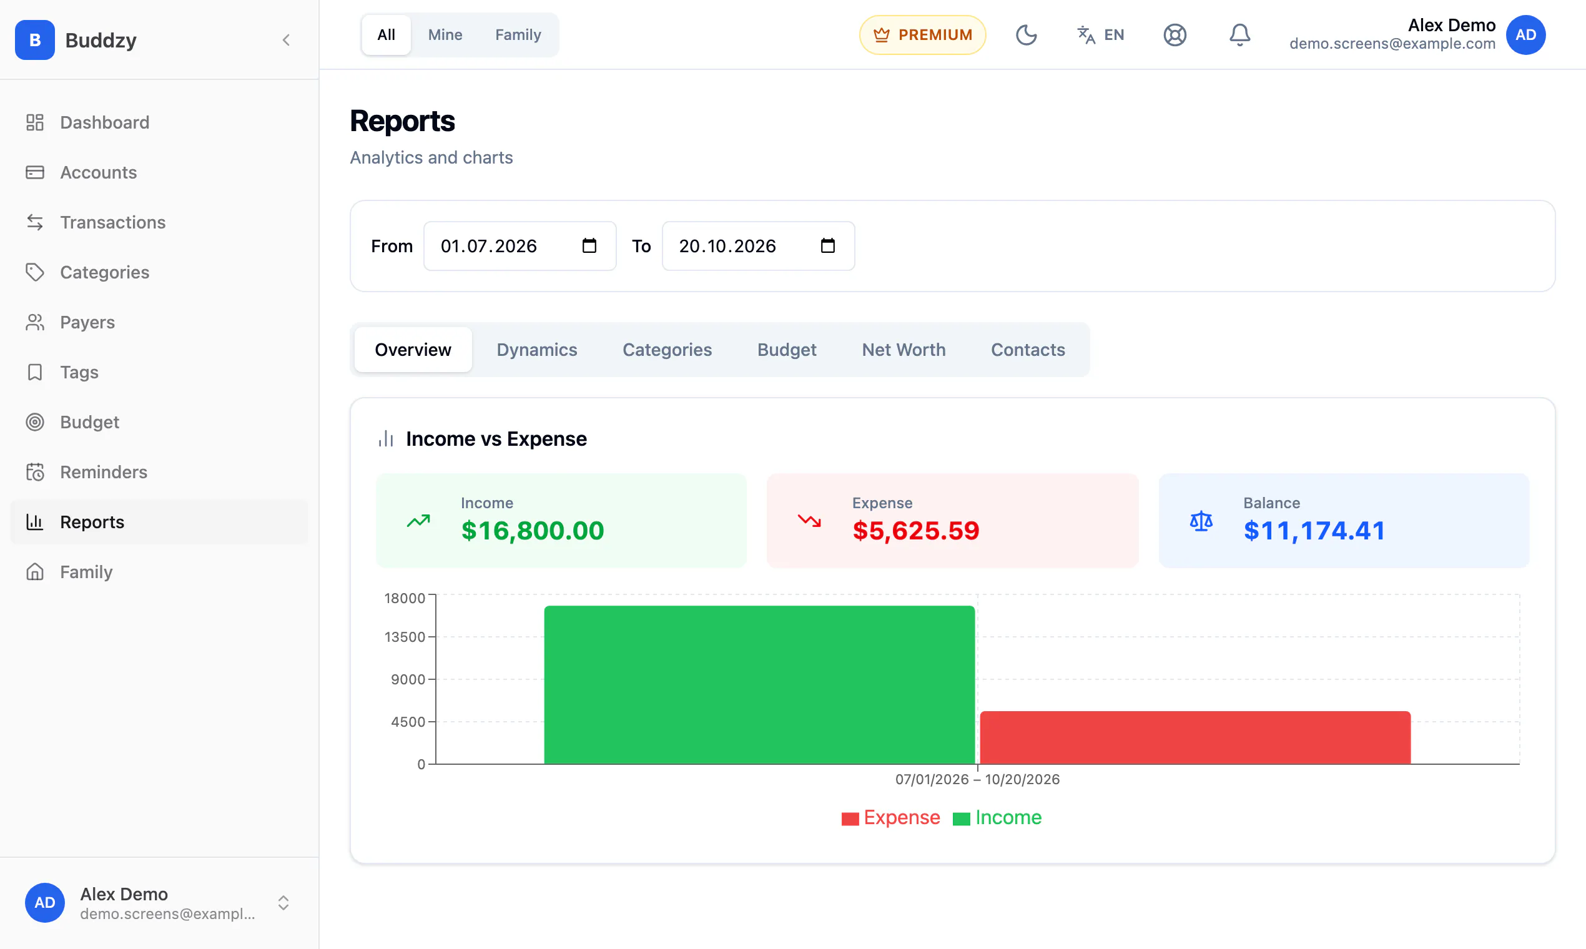Go to Budget in the sidebar

pos(159,421)
